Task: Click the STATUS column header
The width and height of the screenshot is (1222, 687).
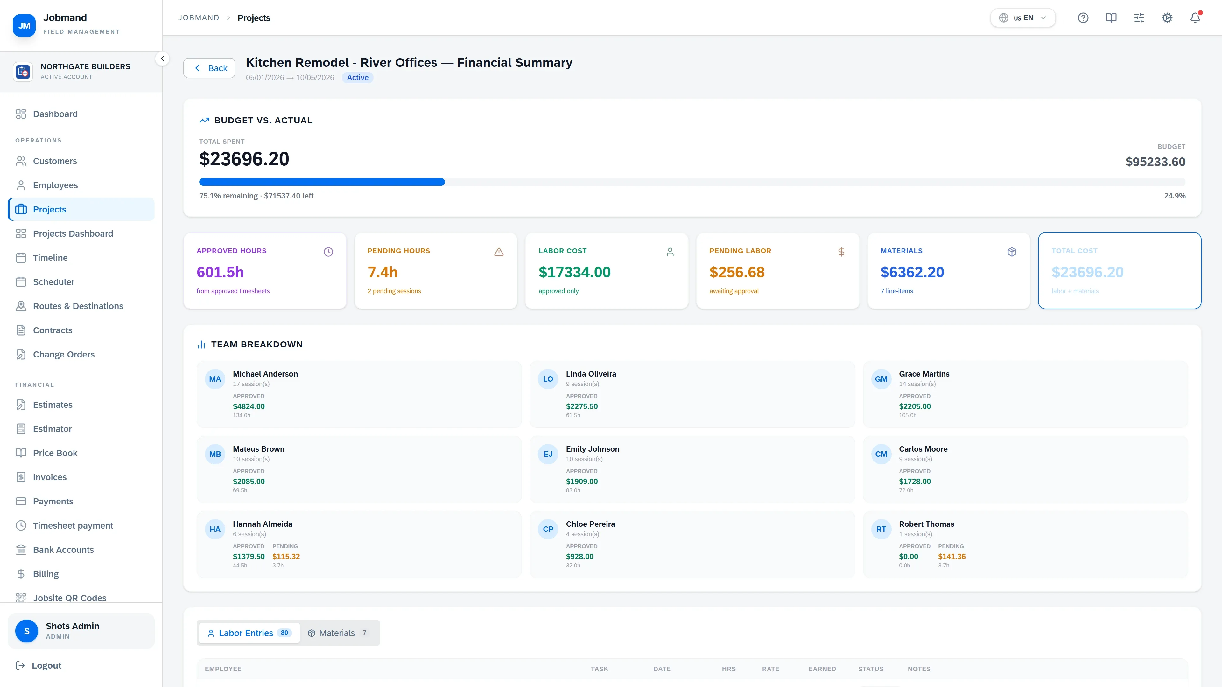Action: tap(870, 669)
